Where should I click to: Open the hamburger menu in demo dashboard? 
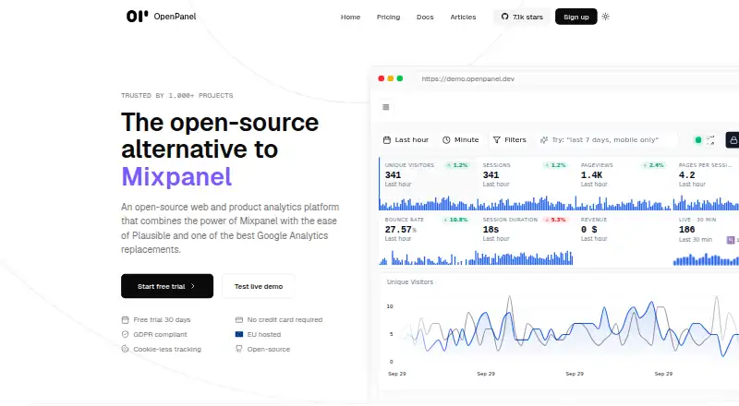coord(385,107)
